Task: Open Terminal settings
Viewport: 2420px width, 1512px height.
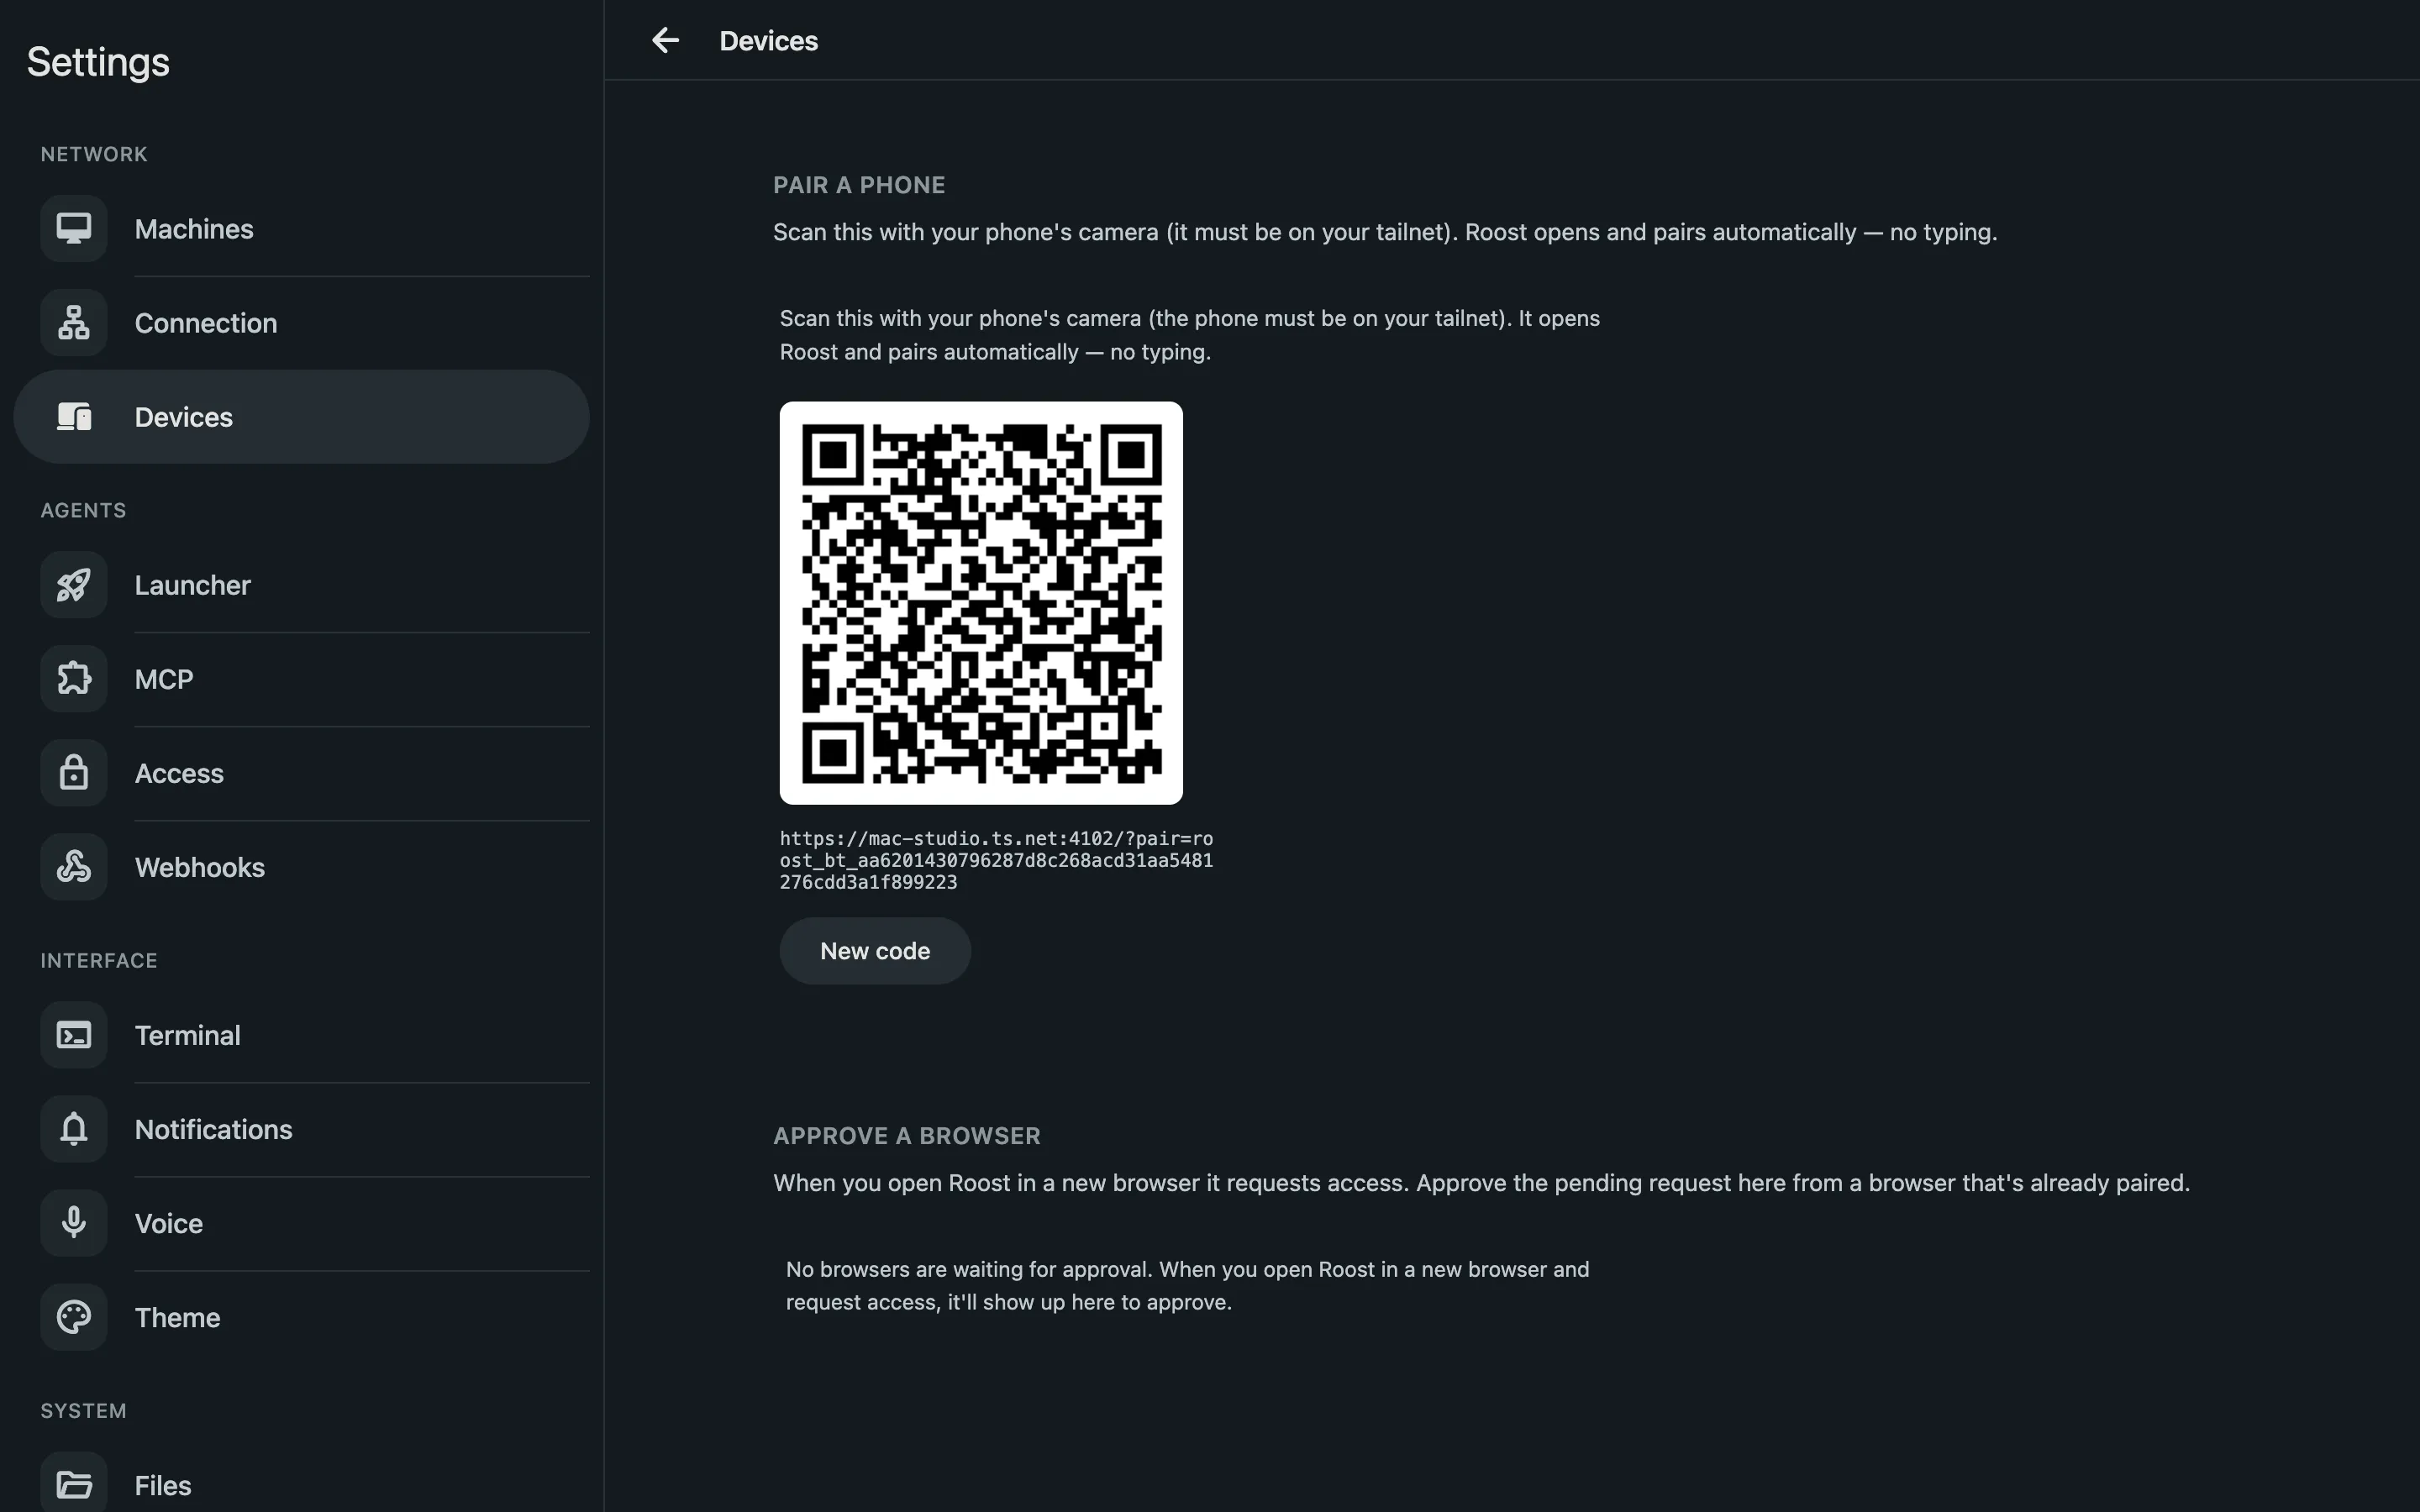Action: pos(301,1035)
